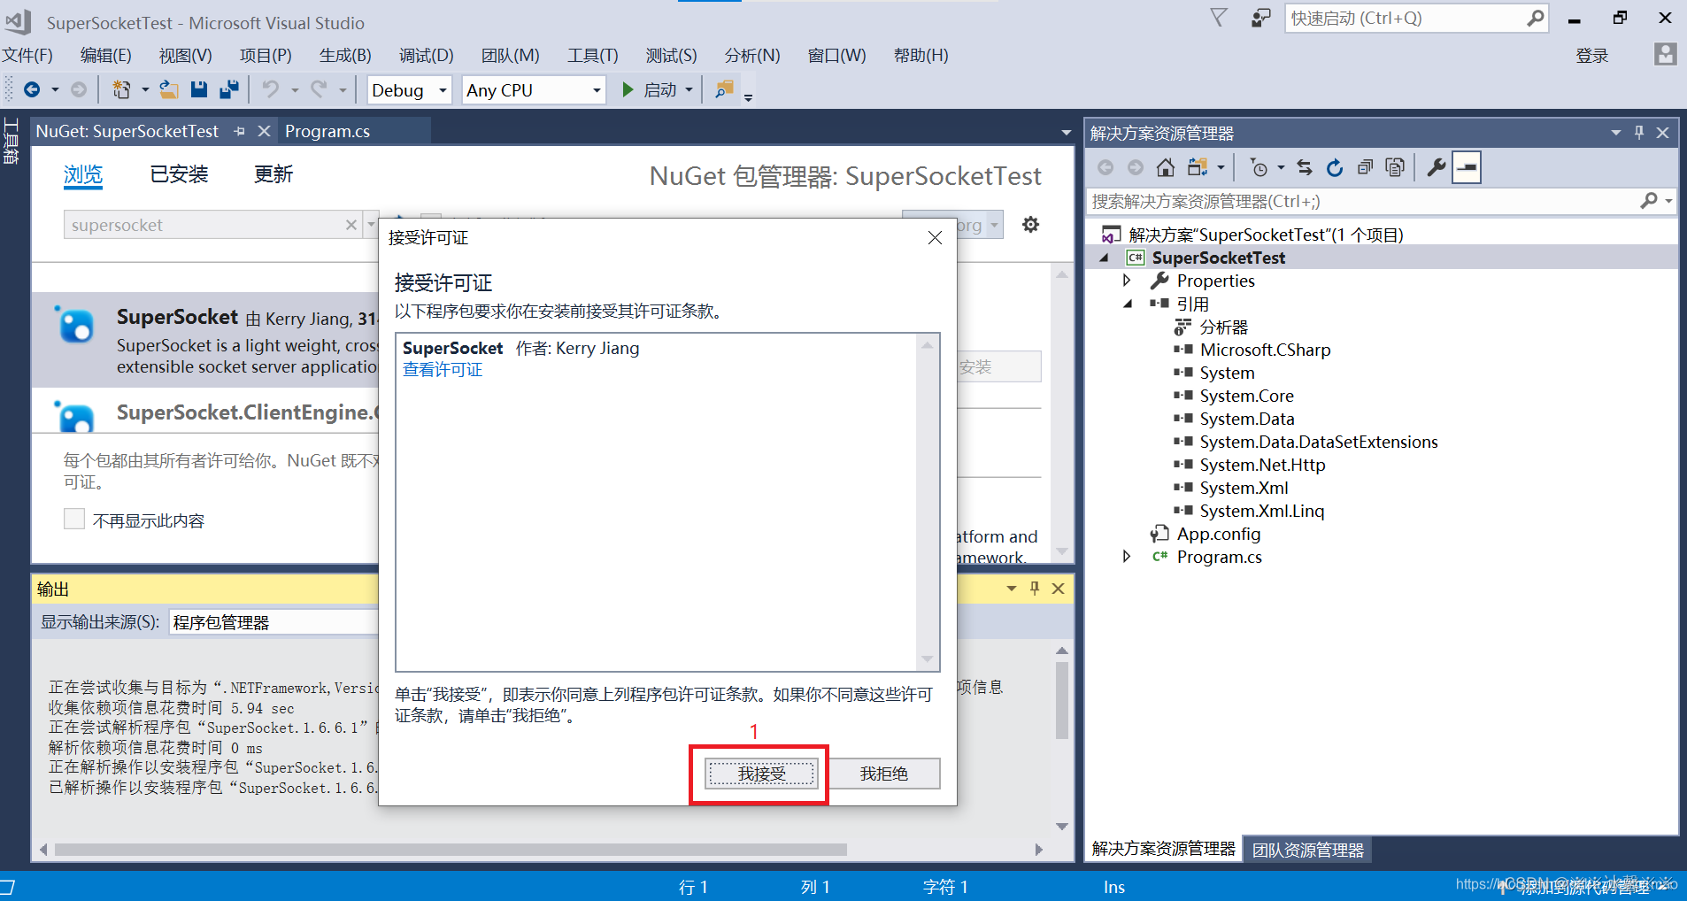Click Collapse All in Solution Explorer
This screenshot has height=901, width=1687.
click(1366, 167)
